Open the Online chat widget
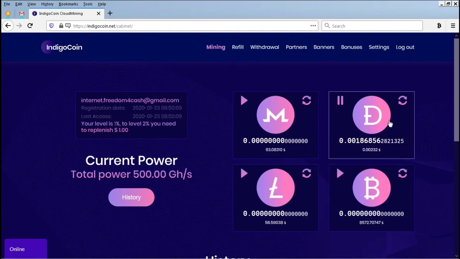This screenshot has width=460, height=259. [x=26, y=249]
